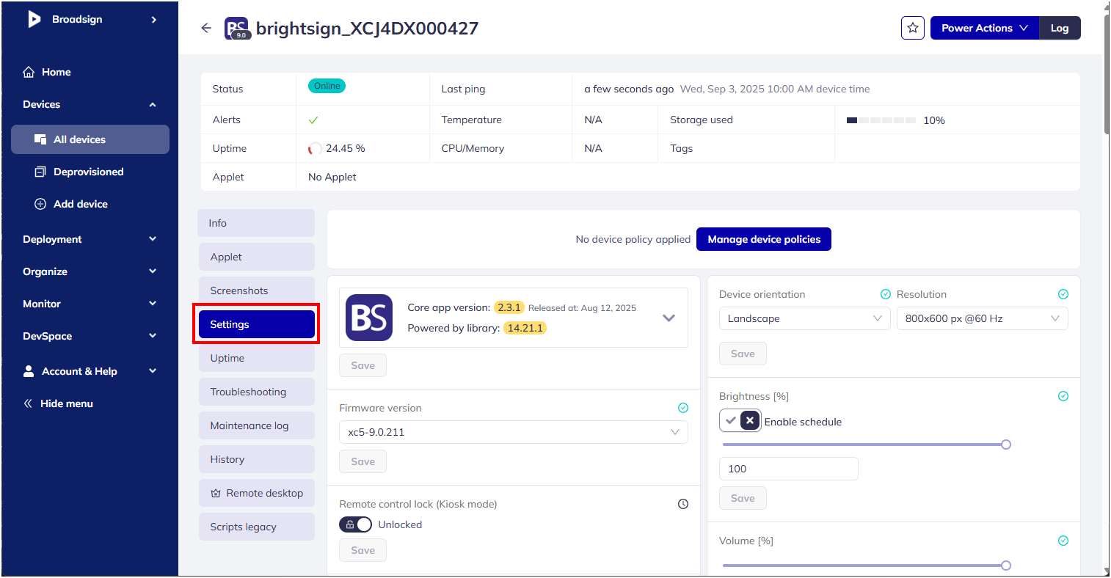Screen dimensions: 1111x578
Task: Open the Troubleshooting tab
Action: point(257,392)
